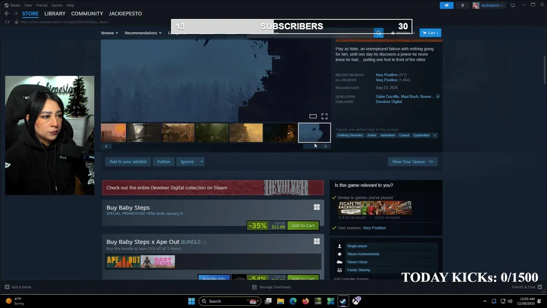Open the Browse dropdown menu
The image size is (547, 308).
coord(109,33)
